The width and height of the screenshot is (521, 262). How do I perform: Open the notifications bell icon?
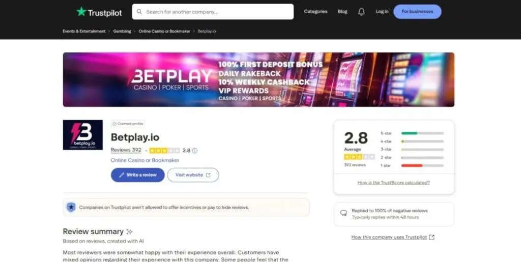point(361,12)
